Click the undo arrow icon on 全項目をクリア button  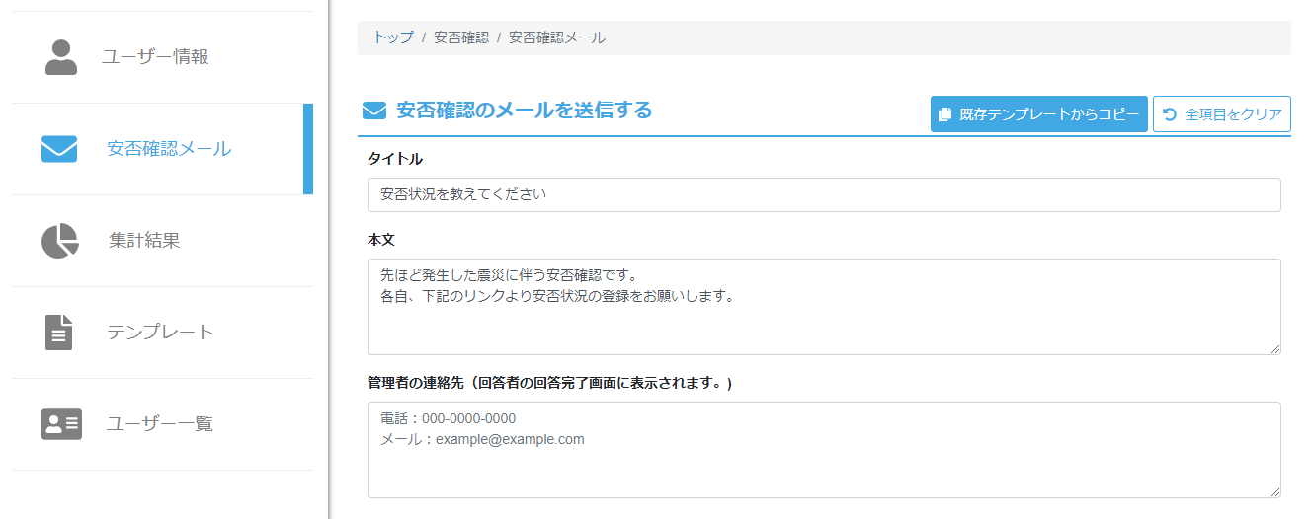pos(1170,114)
